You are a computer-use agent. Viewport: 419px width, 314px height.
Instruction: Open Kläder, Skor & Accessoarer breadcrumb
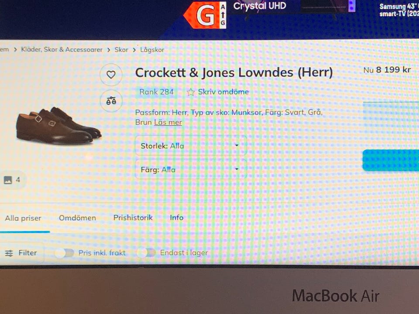coord(62,50)
